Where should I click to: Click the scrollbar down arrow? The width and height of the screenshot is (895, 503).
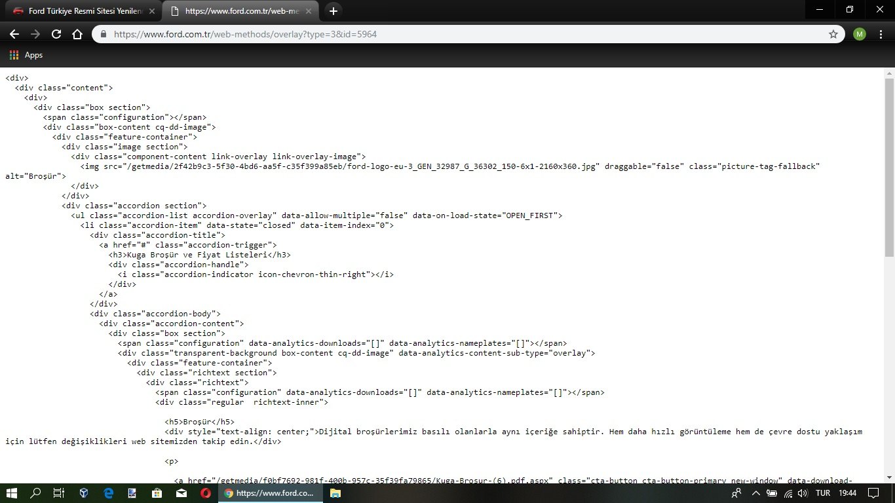[889, 477]
